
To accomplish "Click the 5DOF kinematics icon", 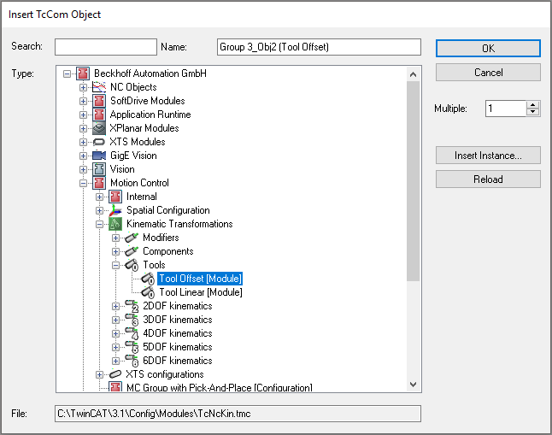I will [x=132, y=347].
